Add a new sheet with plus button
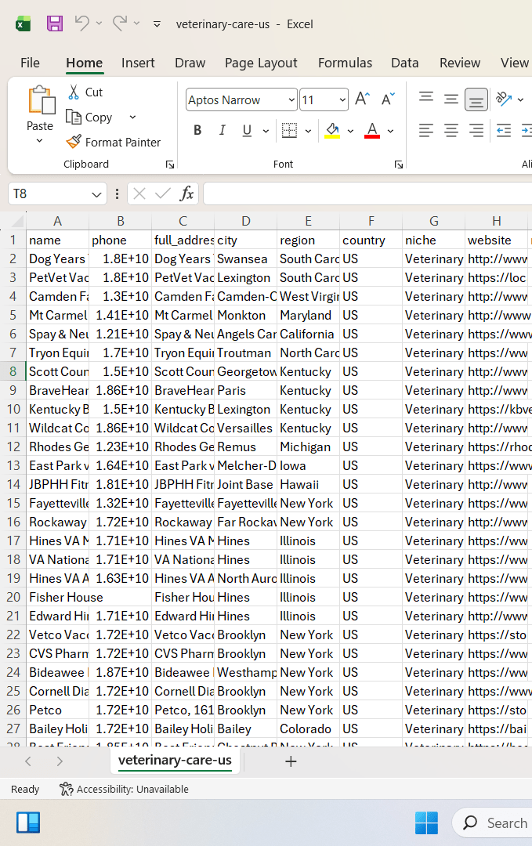532x846 pixels. 291,761
